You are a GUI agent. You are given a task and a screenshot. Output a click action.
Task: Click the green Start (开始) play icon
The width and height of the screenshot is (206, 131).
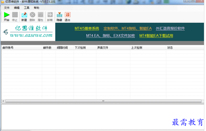coord(7,15)
